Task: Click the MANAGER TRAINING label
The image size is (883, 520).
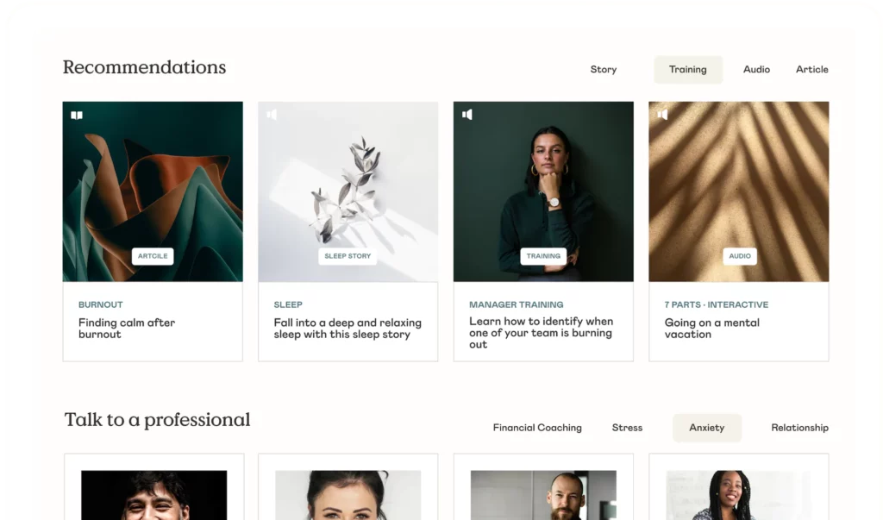Action: [516, 304]
